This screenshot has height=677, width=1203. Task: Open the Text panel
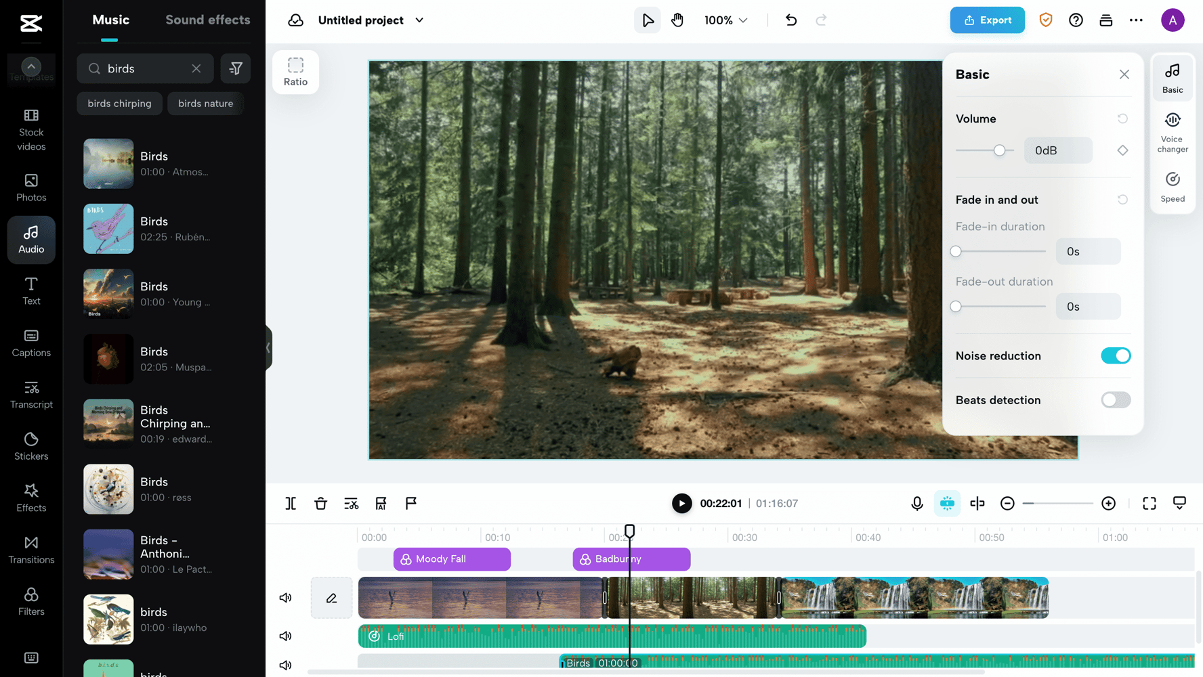pyautogui.click(x=30, y=291)
